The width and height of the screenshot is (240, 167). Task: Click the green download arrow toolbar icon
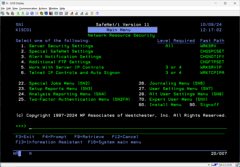point(23,13)
